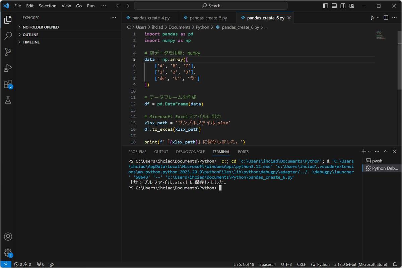Open the Accounts menu icon
The height and width of the screenshot is (268, 402).
(8, 237)
